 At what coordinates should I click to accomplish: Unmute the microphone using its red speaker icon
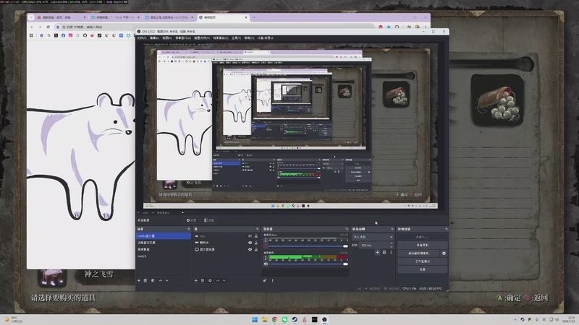pyautogui.click(x=266, y=246)
